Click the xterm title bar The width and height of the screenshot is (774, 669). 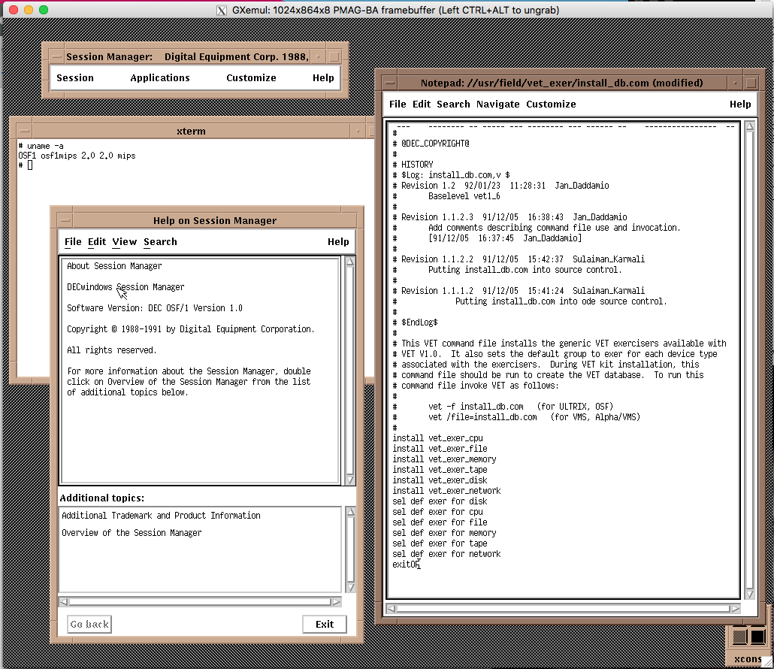click(191, 132)
